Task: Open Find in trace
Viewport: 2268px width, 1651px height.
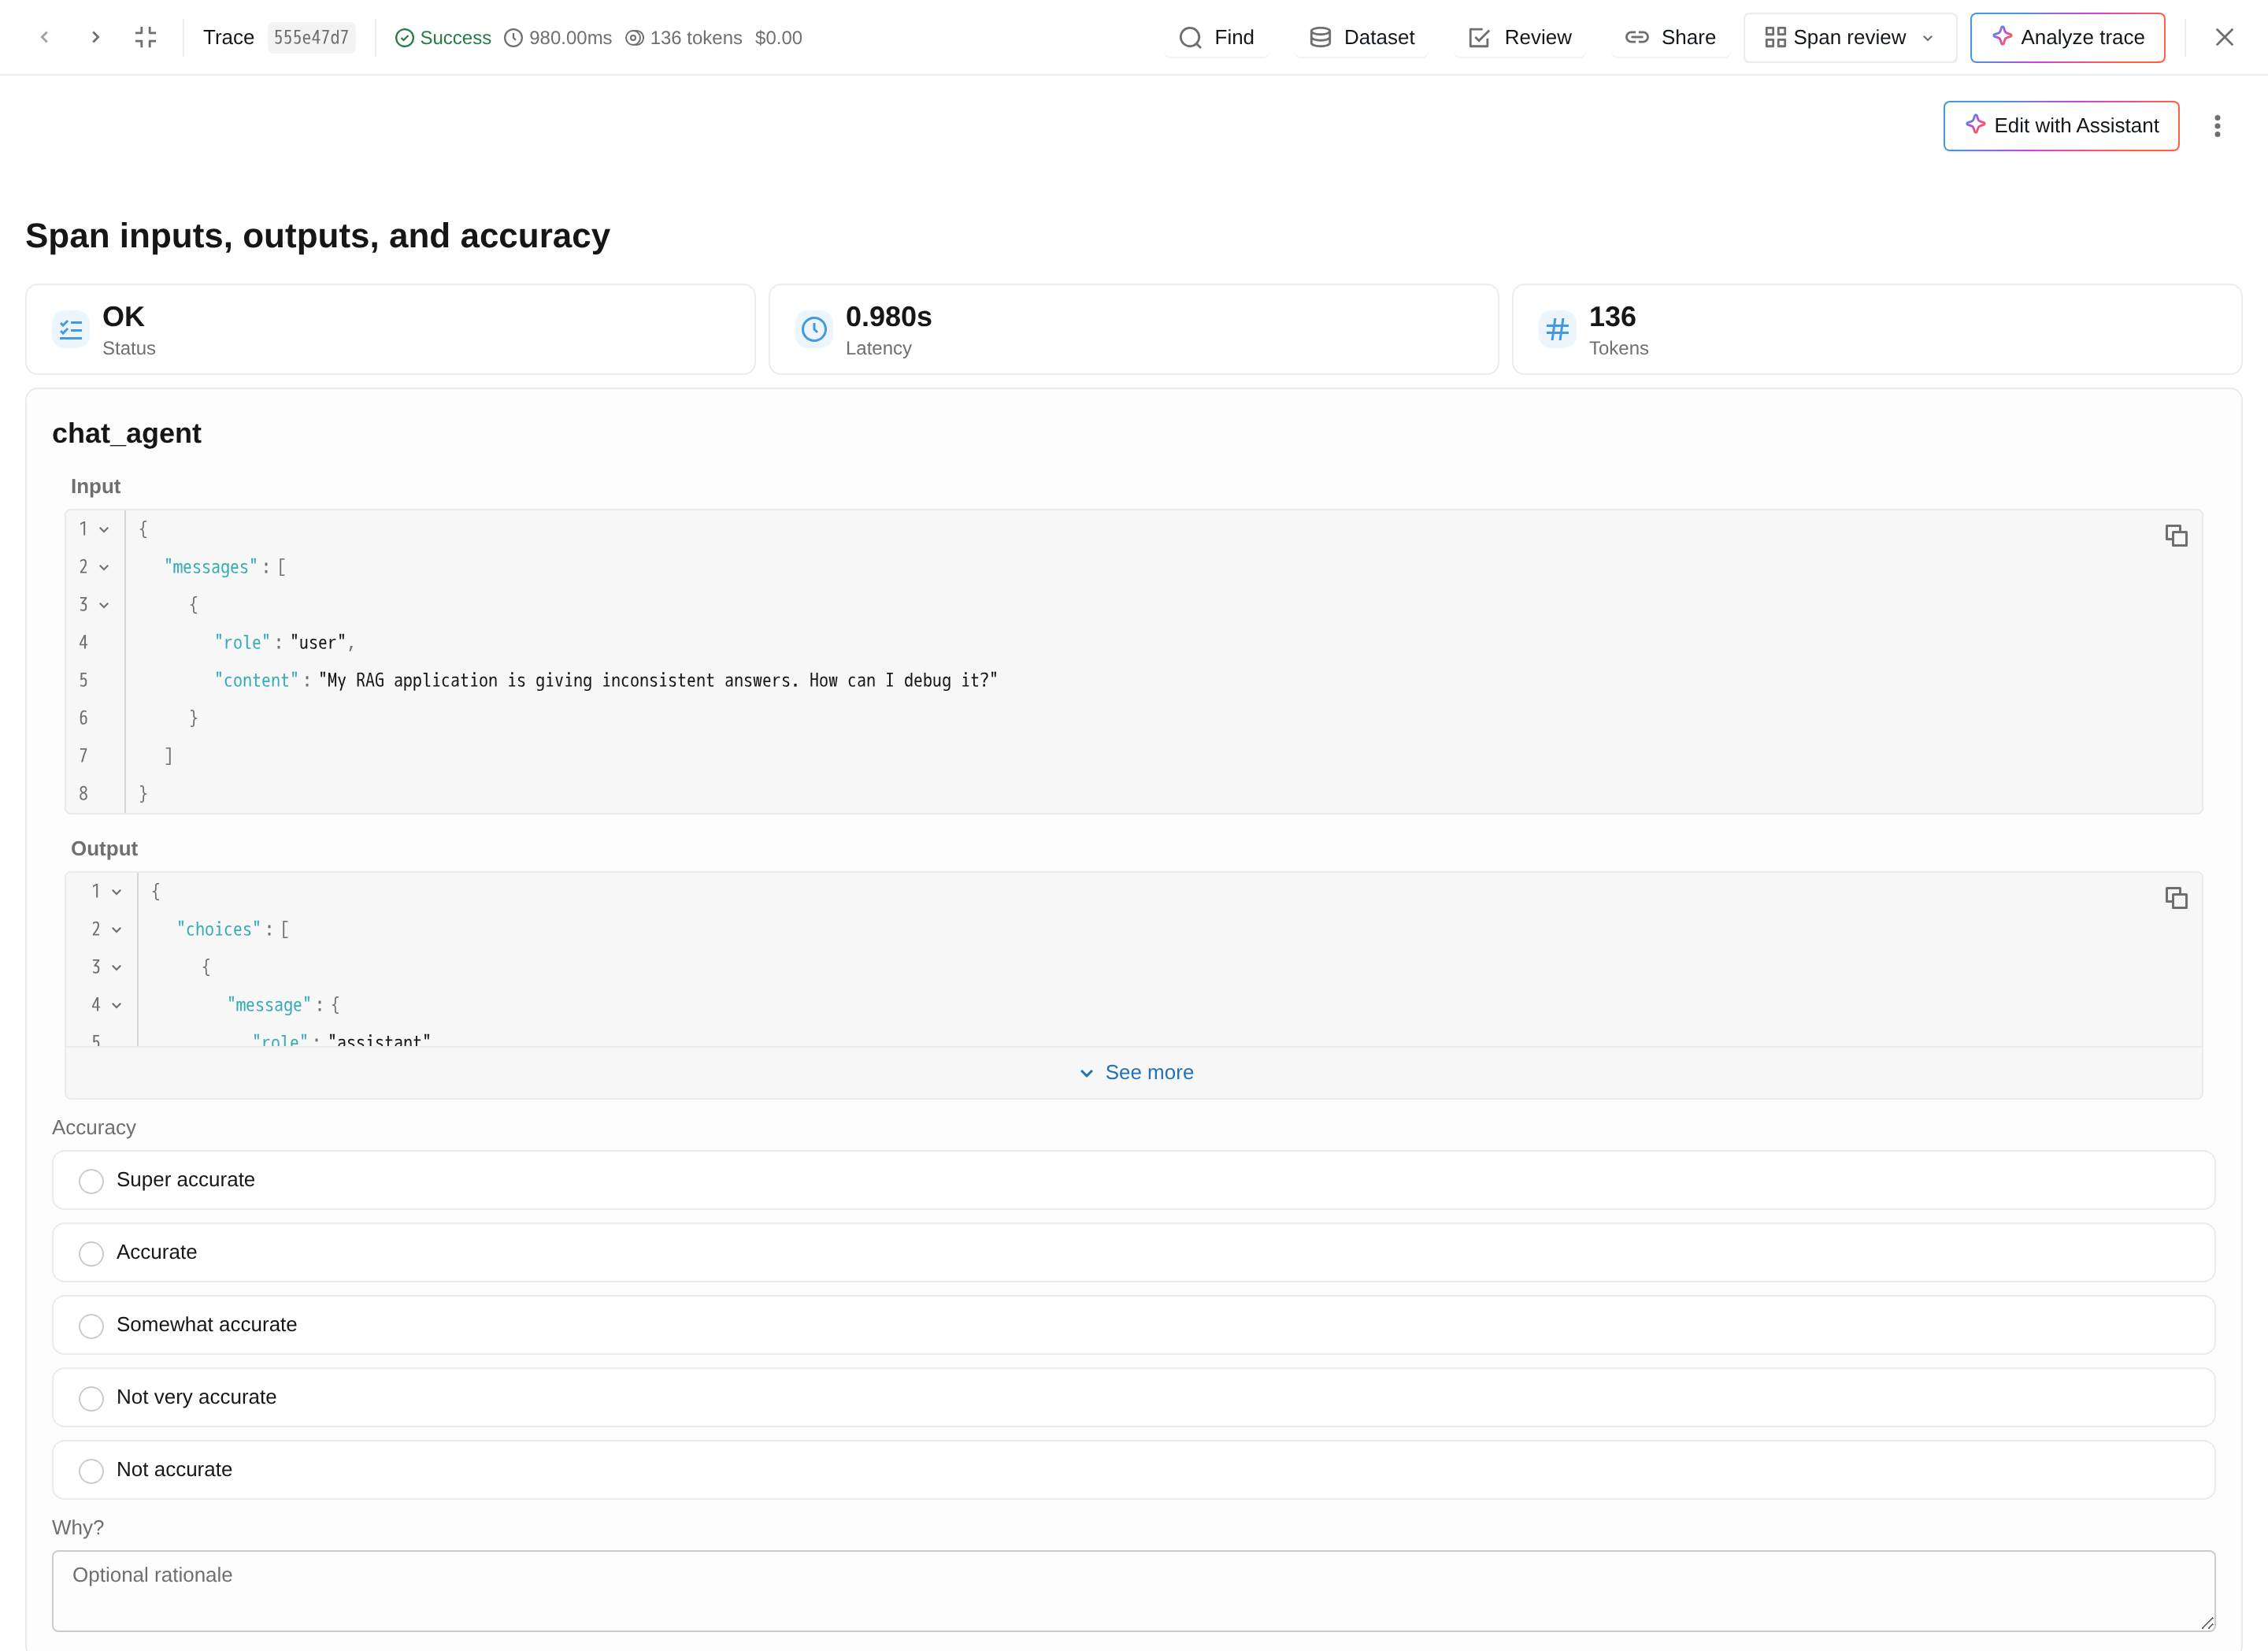Action: click(1216, 38)
